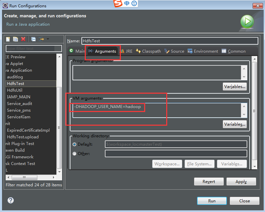Click into the Program arguments text area

pyautogui.click(x=157, y=73)
